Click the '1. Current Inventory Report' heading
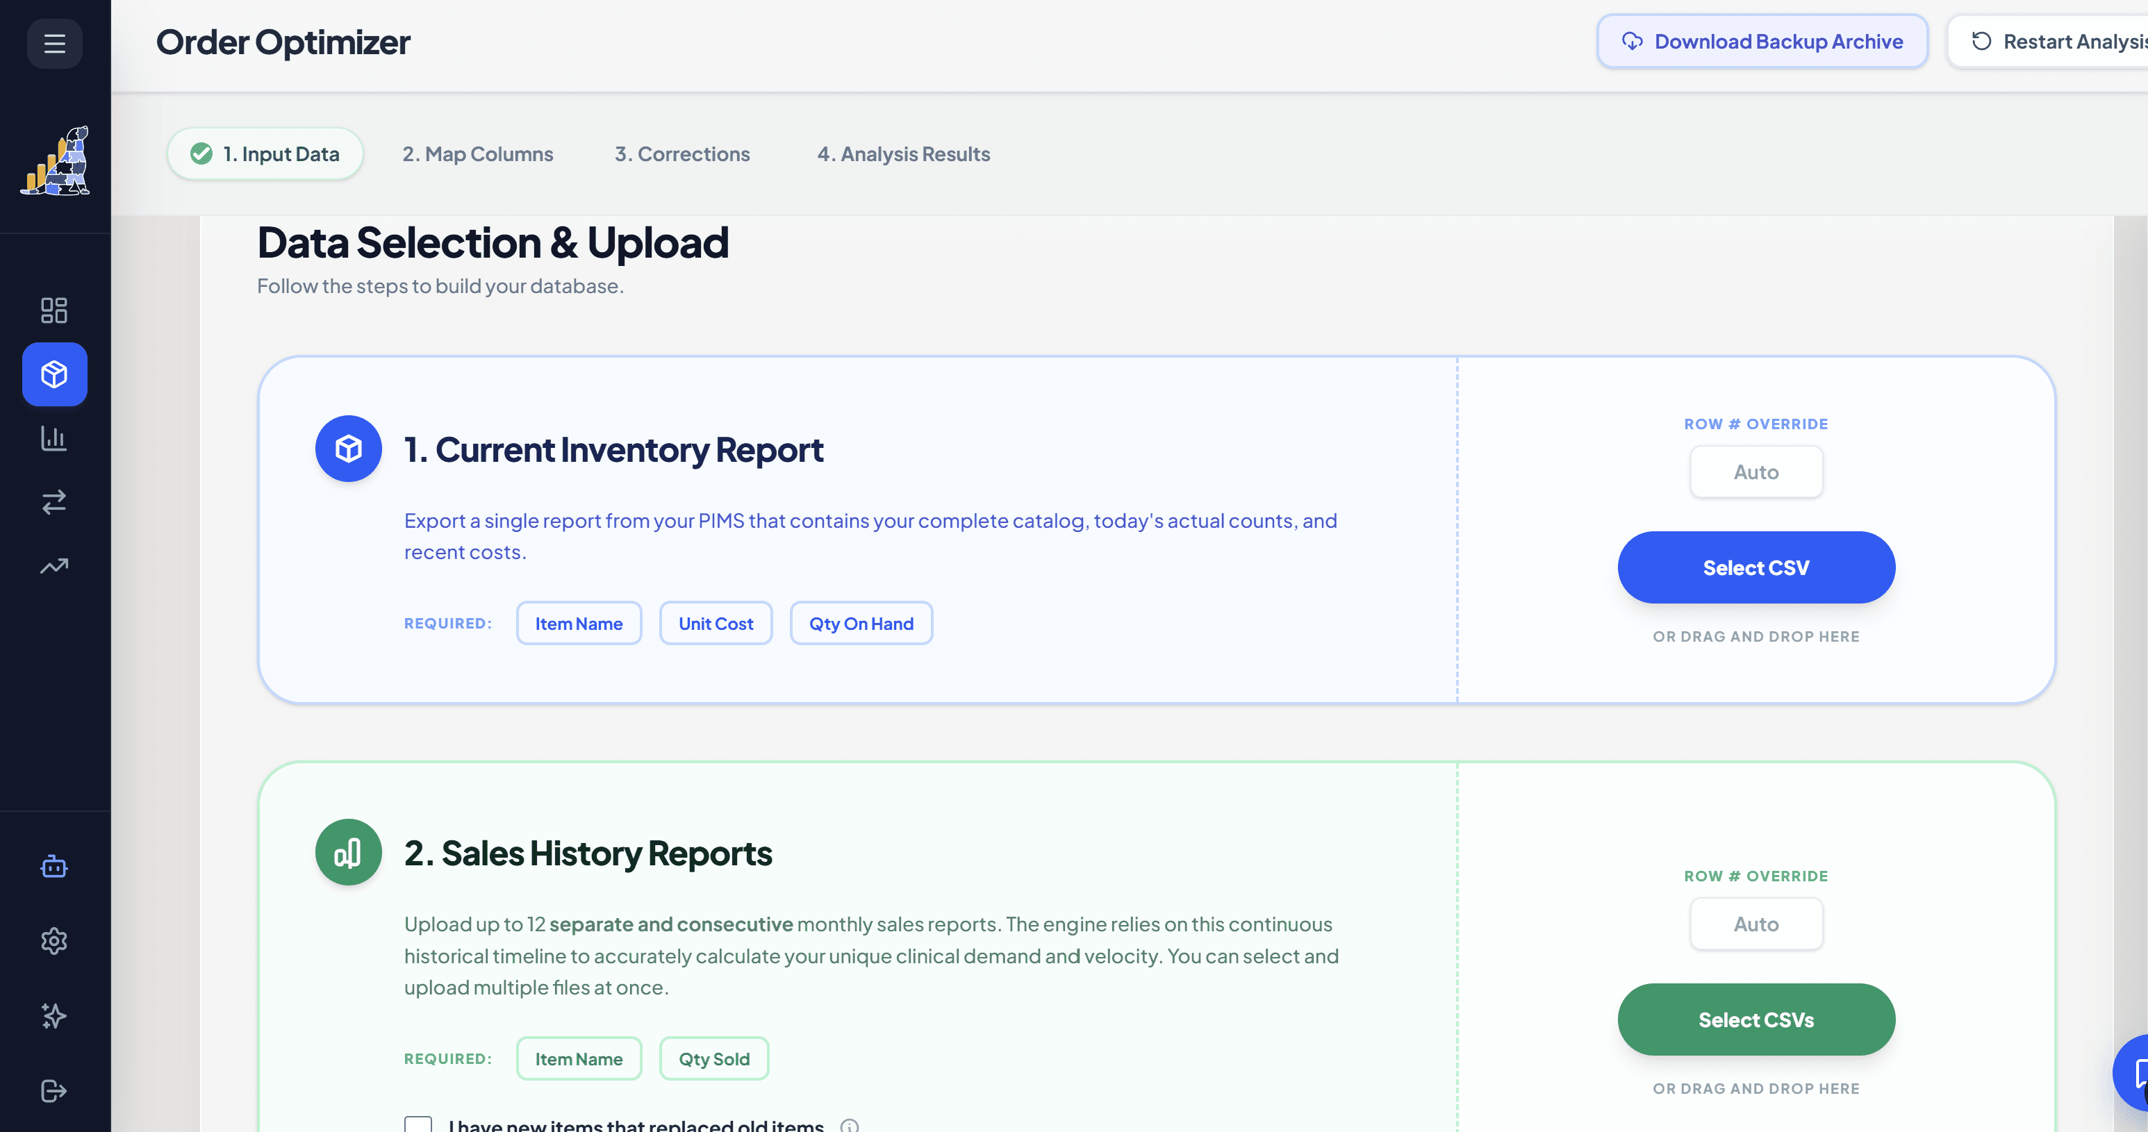Image resolution: width=2148 pixels, height=1132 pixels. click(x=613, y=450)
